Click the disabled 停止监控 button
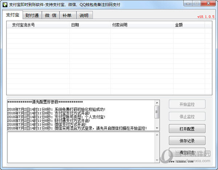This screenshot has height=170, width=218. pyautogui.click(x=187, y=116)
